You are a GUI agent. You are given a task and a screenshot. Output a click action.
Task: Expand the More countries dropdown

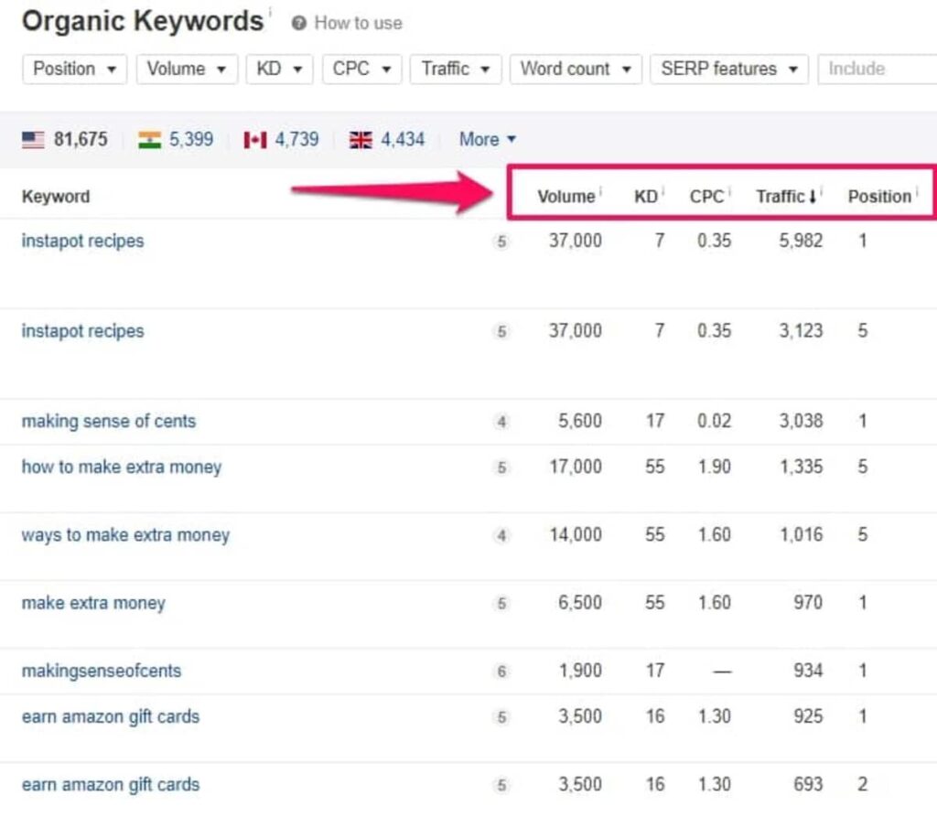[488, 140]
